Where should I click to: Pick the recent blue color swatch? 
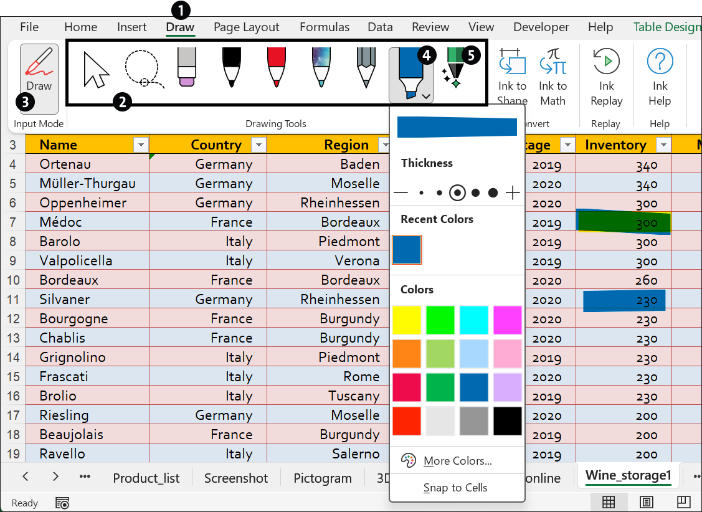407,249
